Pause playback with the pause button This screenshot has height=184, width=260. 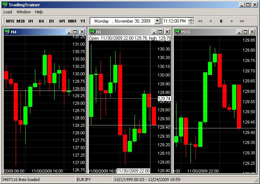[x=221, y=21]
